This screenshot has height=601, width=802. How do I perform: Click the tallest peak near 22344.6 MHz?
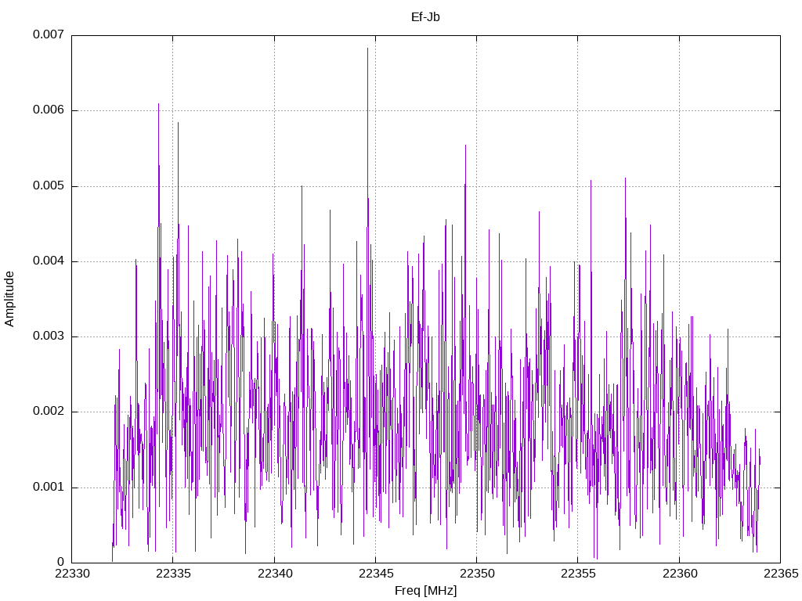click(367, 49)
